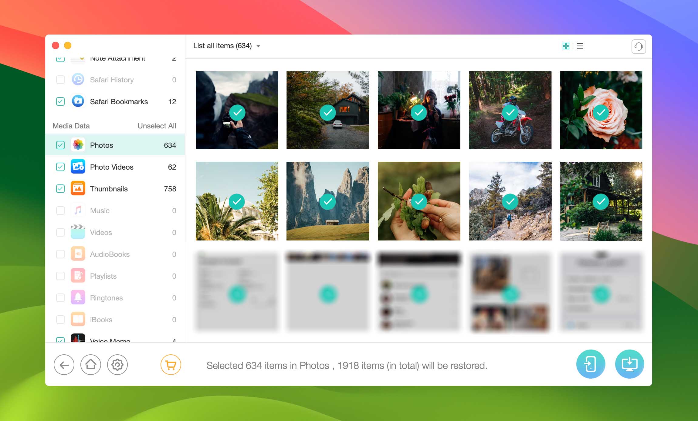Screen dimensions: 698x421
Task: Click the restore status message text
Action: coord(347,366)
